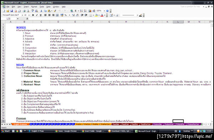This screenshot has height=140, width=214.
Task: Follow the WORDS heading link
Action: (21, 27)
